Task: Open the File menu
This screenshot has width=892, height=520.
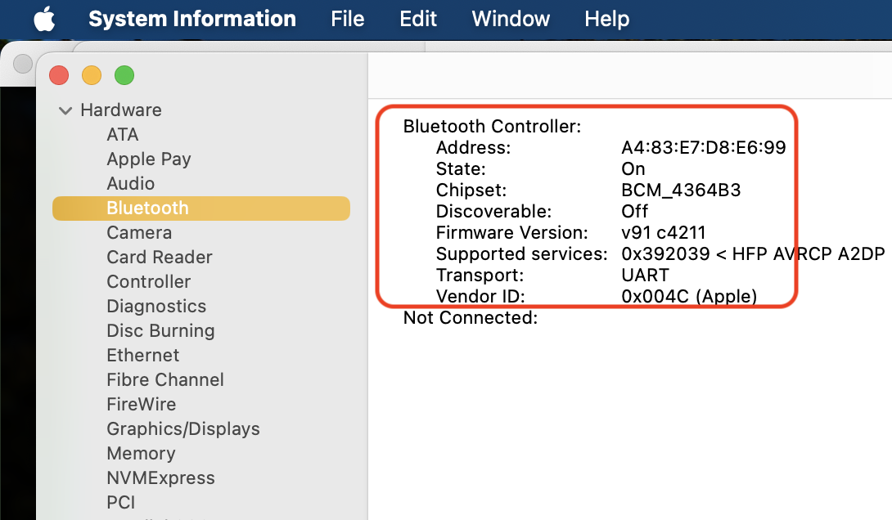Action: (347, 19)
